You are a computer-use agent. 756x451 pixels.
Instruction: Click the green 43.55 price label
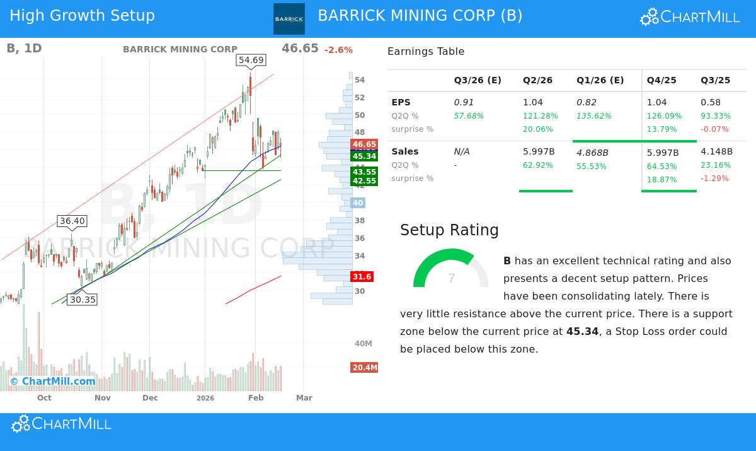click(364, 172)
